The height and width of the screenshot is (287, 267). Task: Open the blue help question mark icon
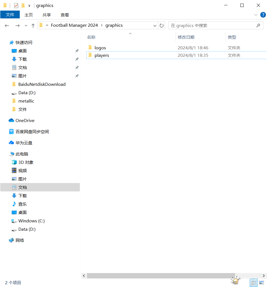[263, 15]
